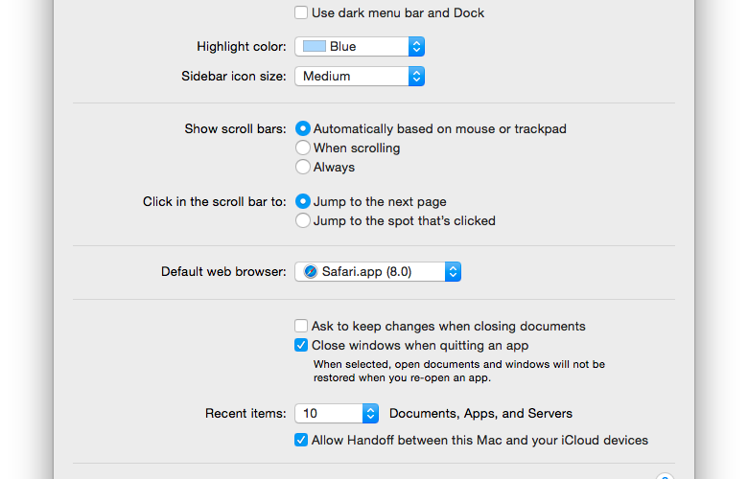This screenshot has width=748, height=479.
Task: Uncheck Close windows when quitting an app
Action: [x=301, y=345]
